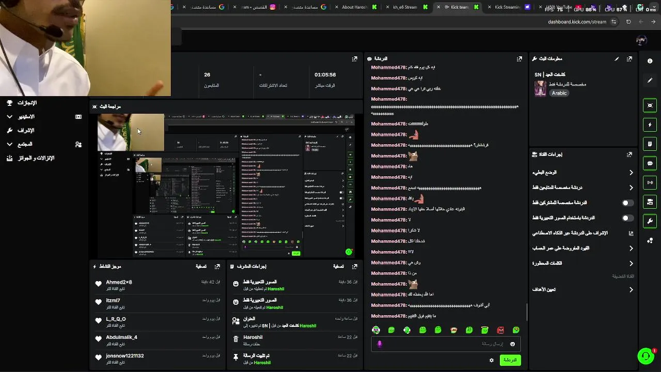Switch to Kick Streaming browser tab
Image resolution: width=661 pixels, height=372 pixels.
510,7
